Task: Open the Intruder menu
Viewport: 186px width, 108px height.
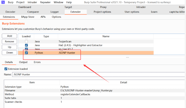Action: (x=32, y=2)
